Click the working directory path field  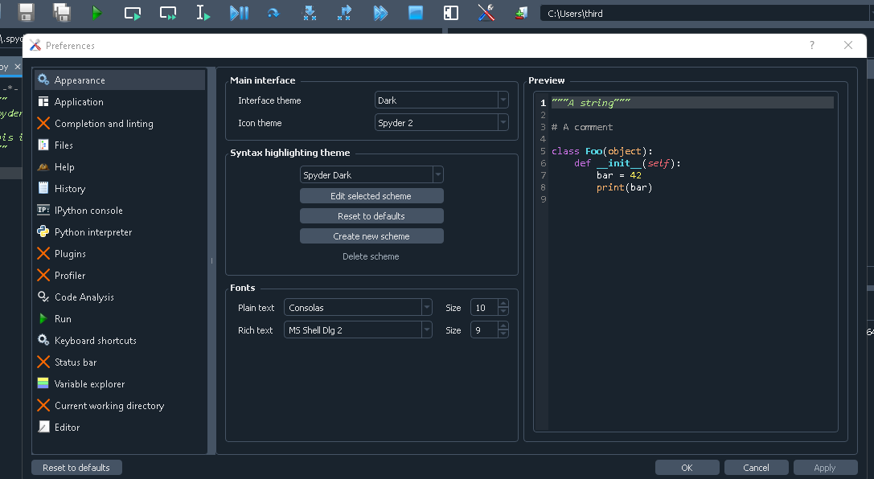coord(704,14)
